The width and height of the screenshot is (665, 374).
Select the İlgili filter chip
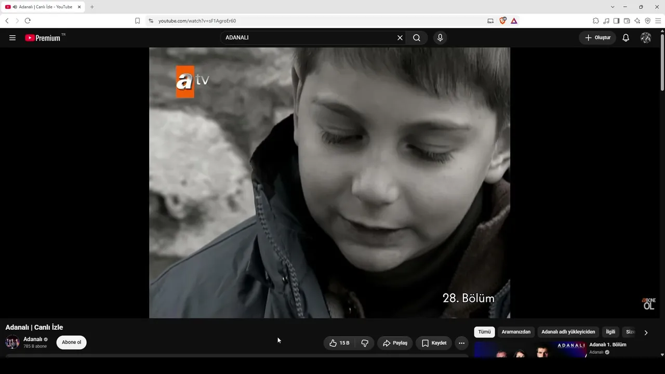point(610,332)
